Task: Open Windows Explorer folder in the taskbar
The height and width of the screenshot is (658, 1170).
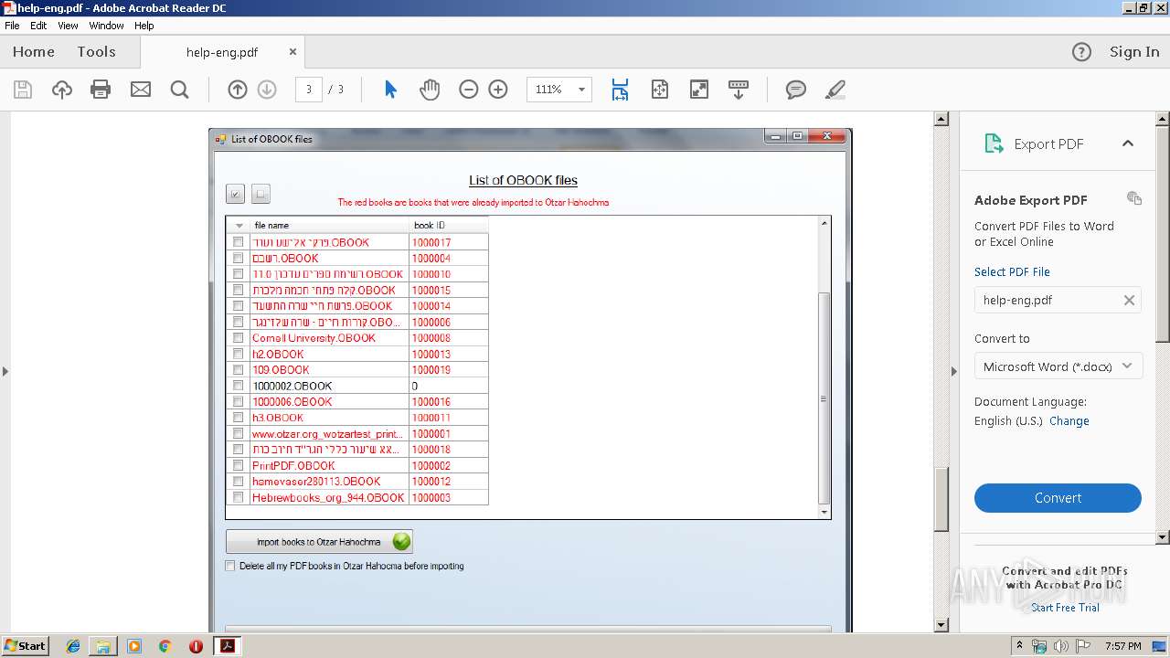Action: [x=103, y=646]
